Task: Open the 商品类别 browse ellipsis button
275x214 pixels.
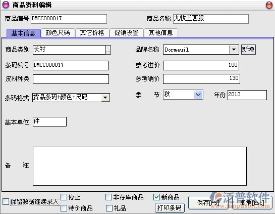Action: click(x=108, y=50)
